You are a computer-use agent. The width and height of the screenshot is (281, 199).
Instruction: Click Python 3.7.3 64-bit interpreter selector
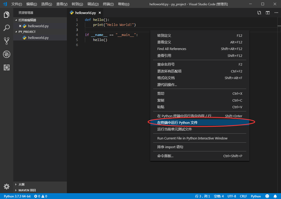click(x=17, y=196)
